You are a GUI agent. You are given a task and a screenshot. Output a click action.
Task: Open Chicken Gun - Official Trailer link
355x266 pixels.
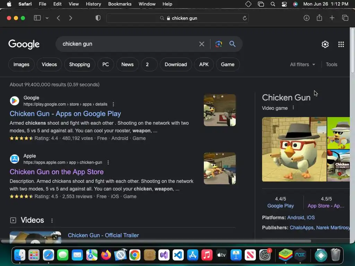(x=103, y=235)
